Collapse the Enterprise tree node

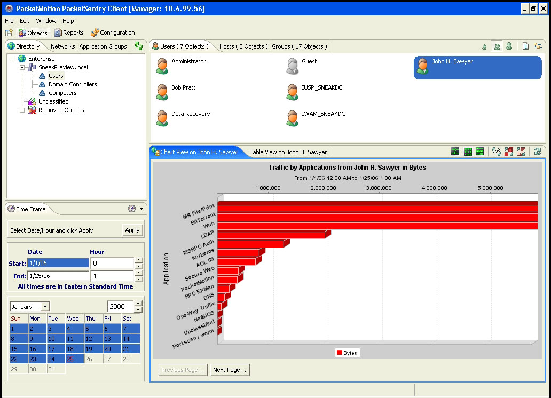point(12,59)
